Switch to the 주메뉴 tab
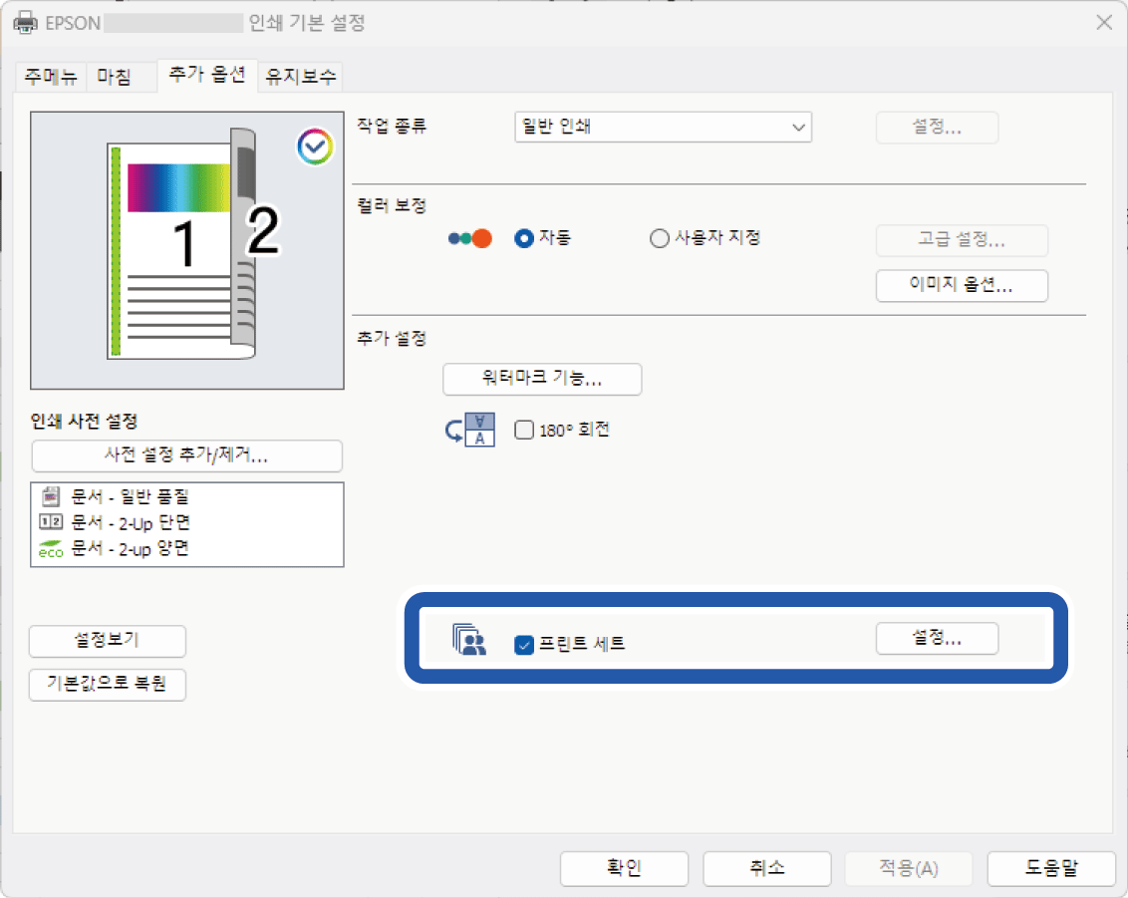Image resolution: width=1128 pixels, height=898 pixels. point(51,77)
